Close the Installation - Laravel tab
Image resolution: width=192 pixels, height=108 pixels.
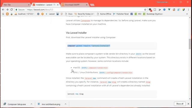[x=58, y=5]
